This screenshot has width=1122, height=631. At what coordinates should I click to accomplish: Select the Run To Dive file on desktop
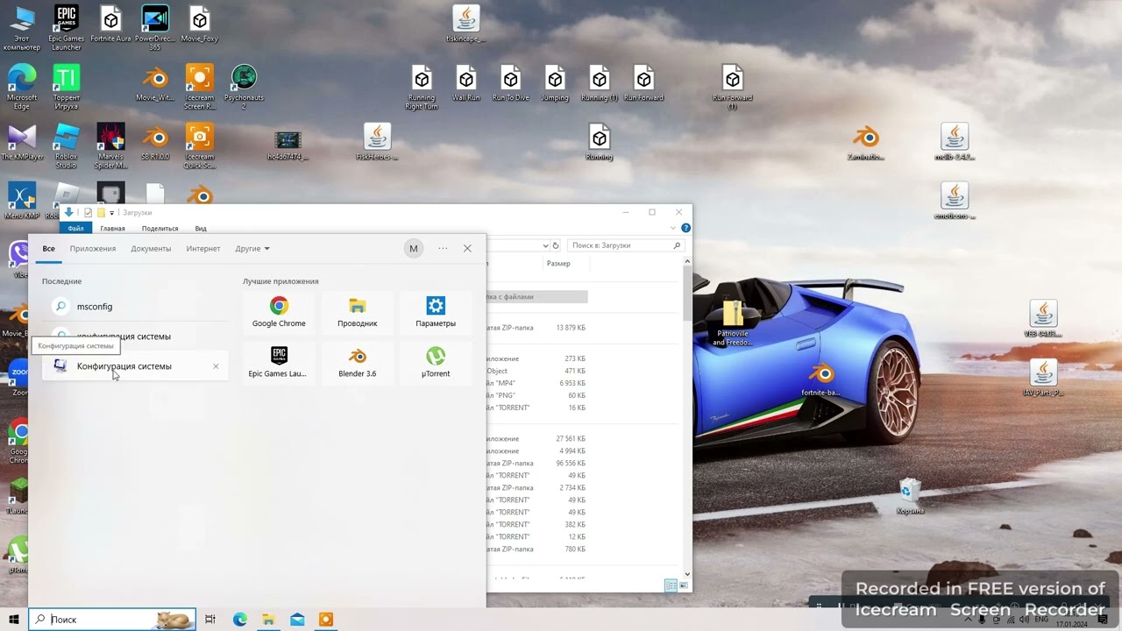coord(511,83)
